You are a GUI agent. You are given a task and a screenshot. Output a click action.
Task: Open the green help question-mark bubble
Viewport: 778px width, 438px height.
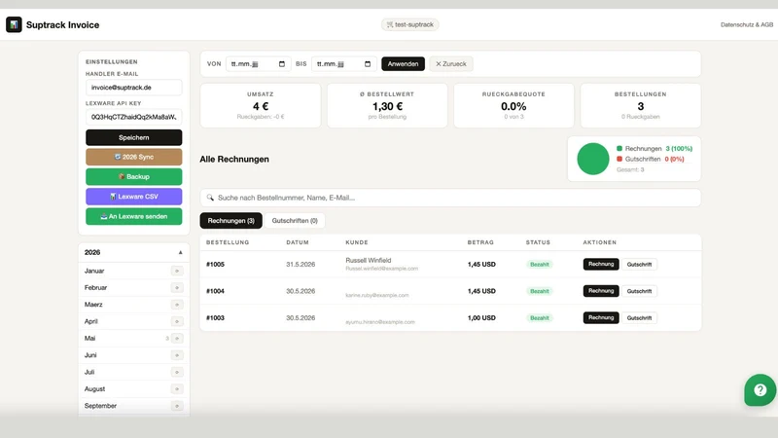(760, 390)
